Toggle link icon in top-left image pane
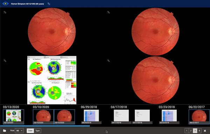Image resolution: width=210 pixels, height=134 pixels. (x=5, y=12)
